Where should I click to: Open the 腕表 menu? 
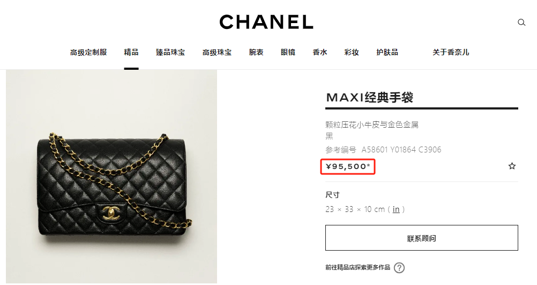click(x=256, y=53)
